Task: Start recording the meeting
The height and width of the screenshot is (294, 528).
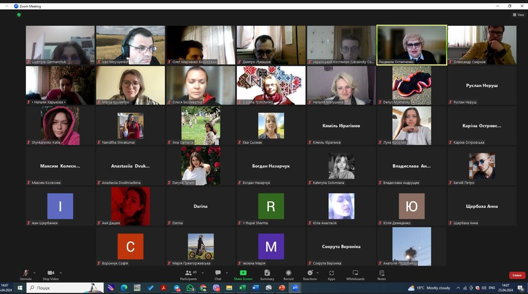Action: point(288,275)
